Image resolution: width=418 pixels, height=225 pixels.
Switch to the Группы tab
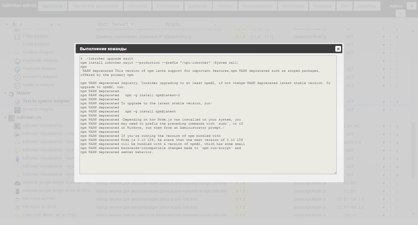tap(225, 6)
